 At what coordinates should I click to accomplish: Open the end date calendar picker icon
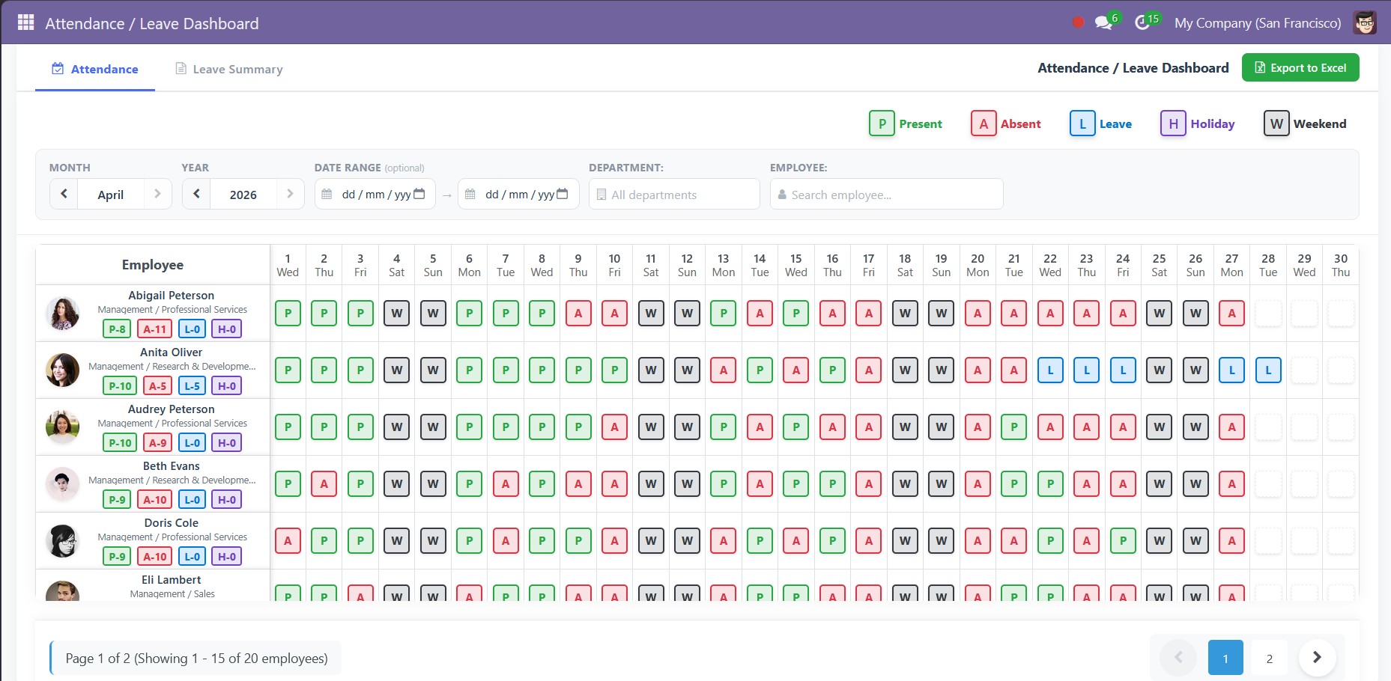(x=563, y=194)
